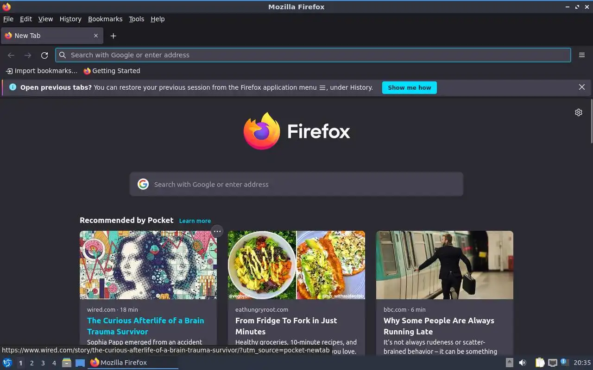593x370 pixels.
Task: Click the eathungryroot.com source text
Action: [x=262, y=309]
